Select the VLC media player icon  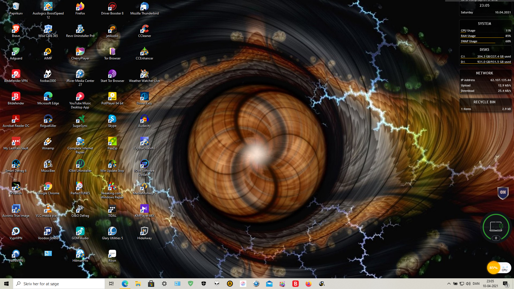pos(48,209)
